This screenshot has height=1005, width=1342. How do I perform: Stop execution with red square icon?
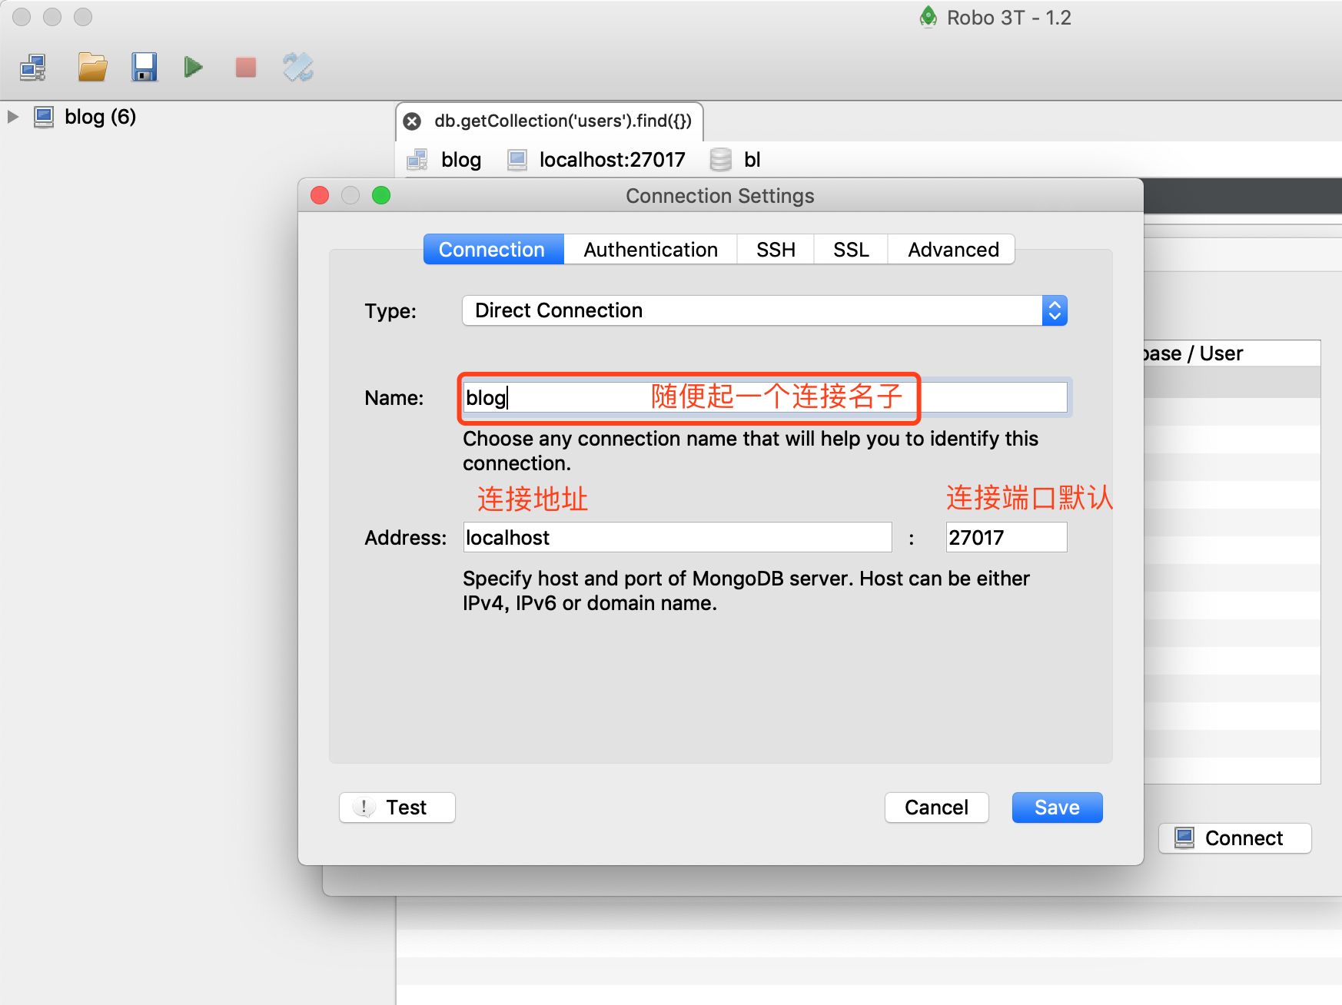[x=246, y=68]
